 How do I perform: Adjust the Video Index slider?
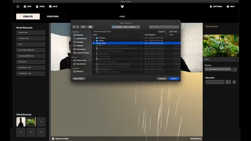(215, 82)
